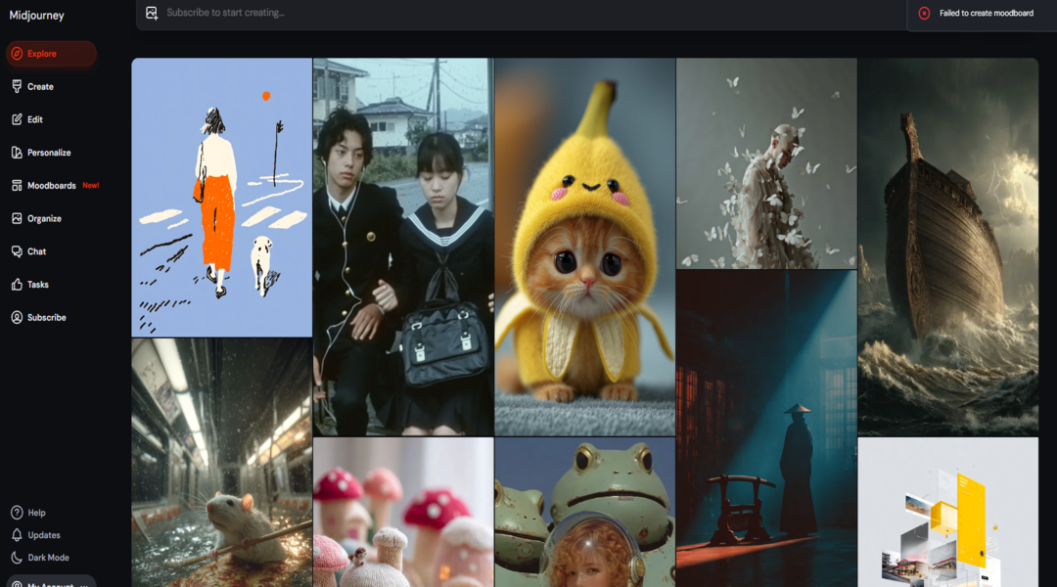The image size is (1057, 587).
Task: Open the kitten in banana costume image
Action: pyautogui.click(x=584, y=247)
